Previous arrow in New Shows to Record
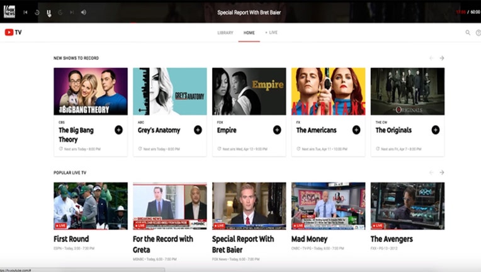The height and width of the screenshot is (272, 481). [431, 58]
